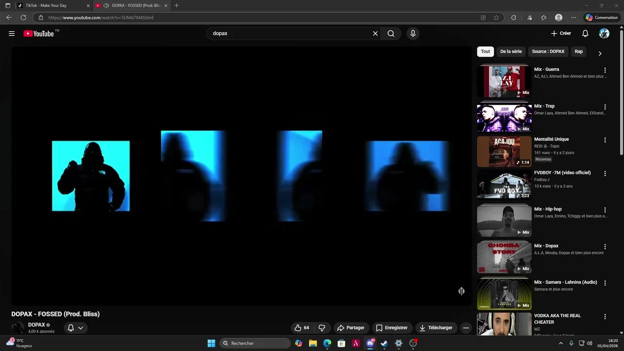Image resolution: width=624 pixels, height=351 pixels.
Task: Open options for Mix - Hip-hop
Action: pyautogui.click(x=605, y=210)
